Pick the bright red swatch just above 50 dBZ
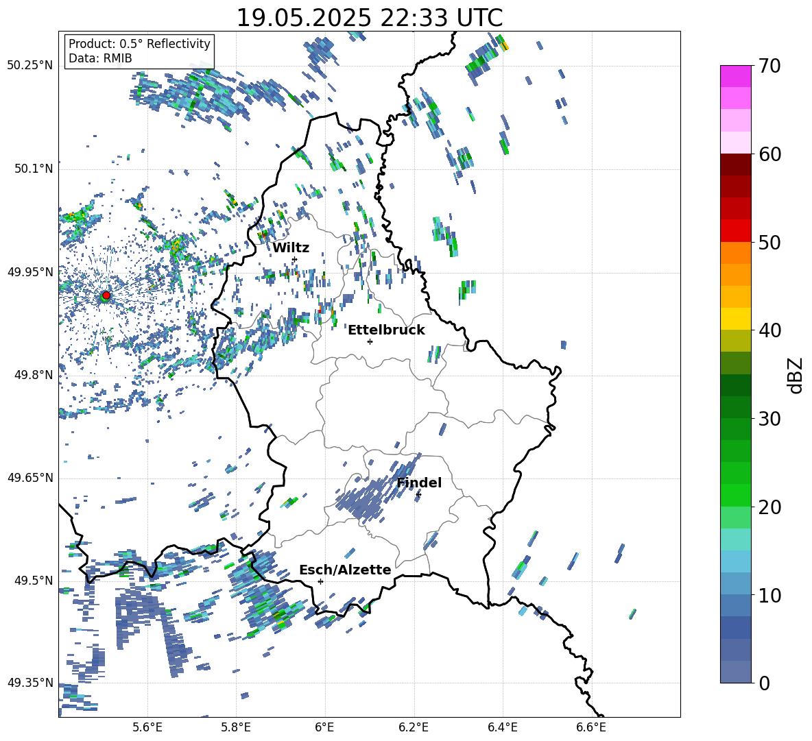Viewport: 812px width, 741px height. 735,230
